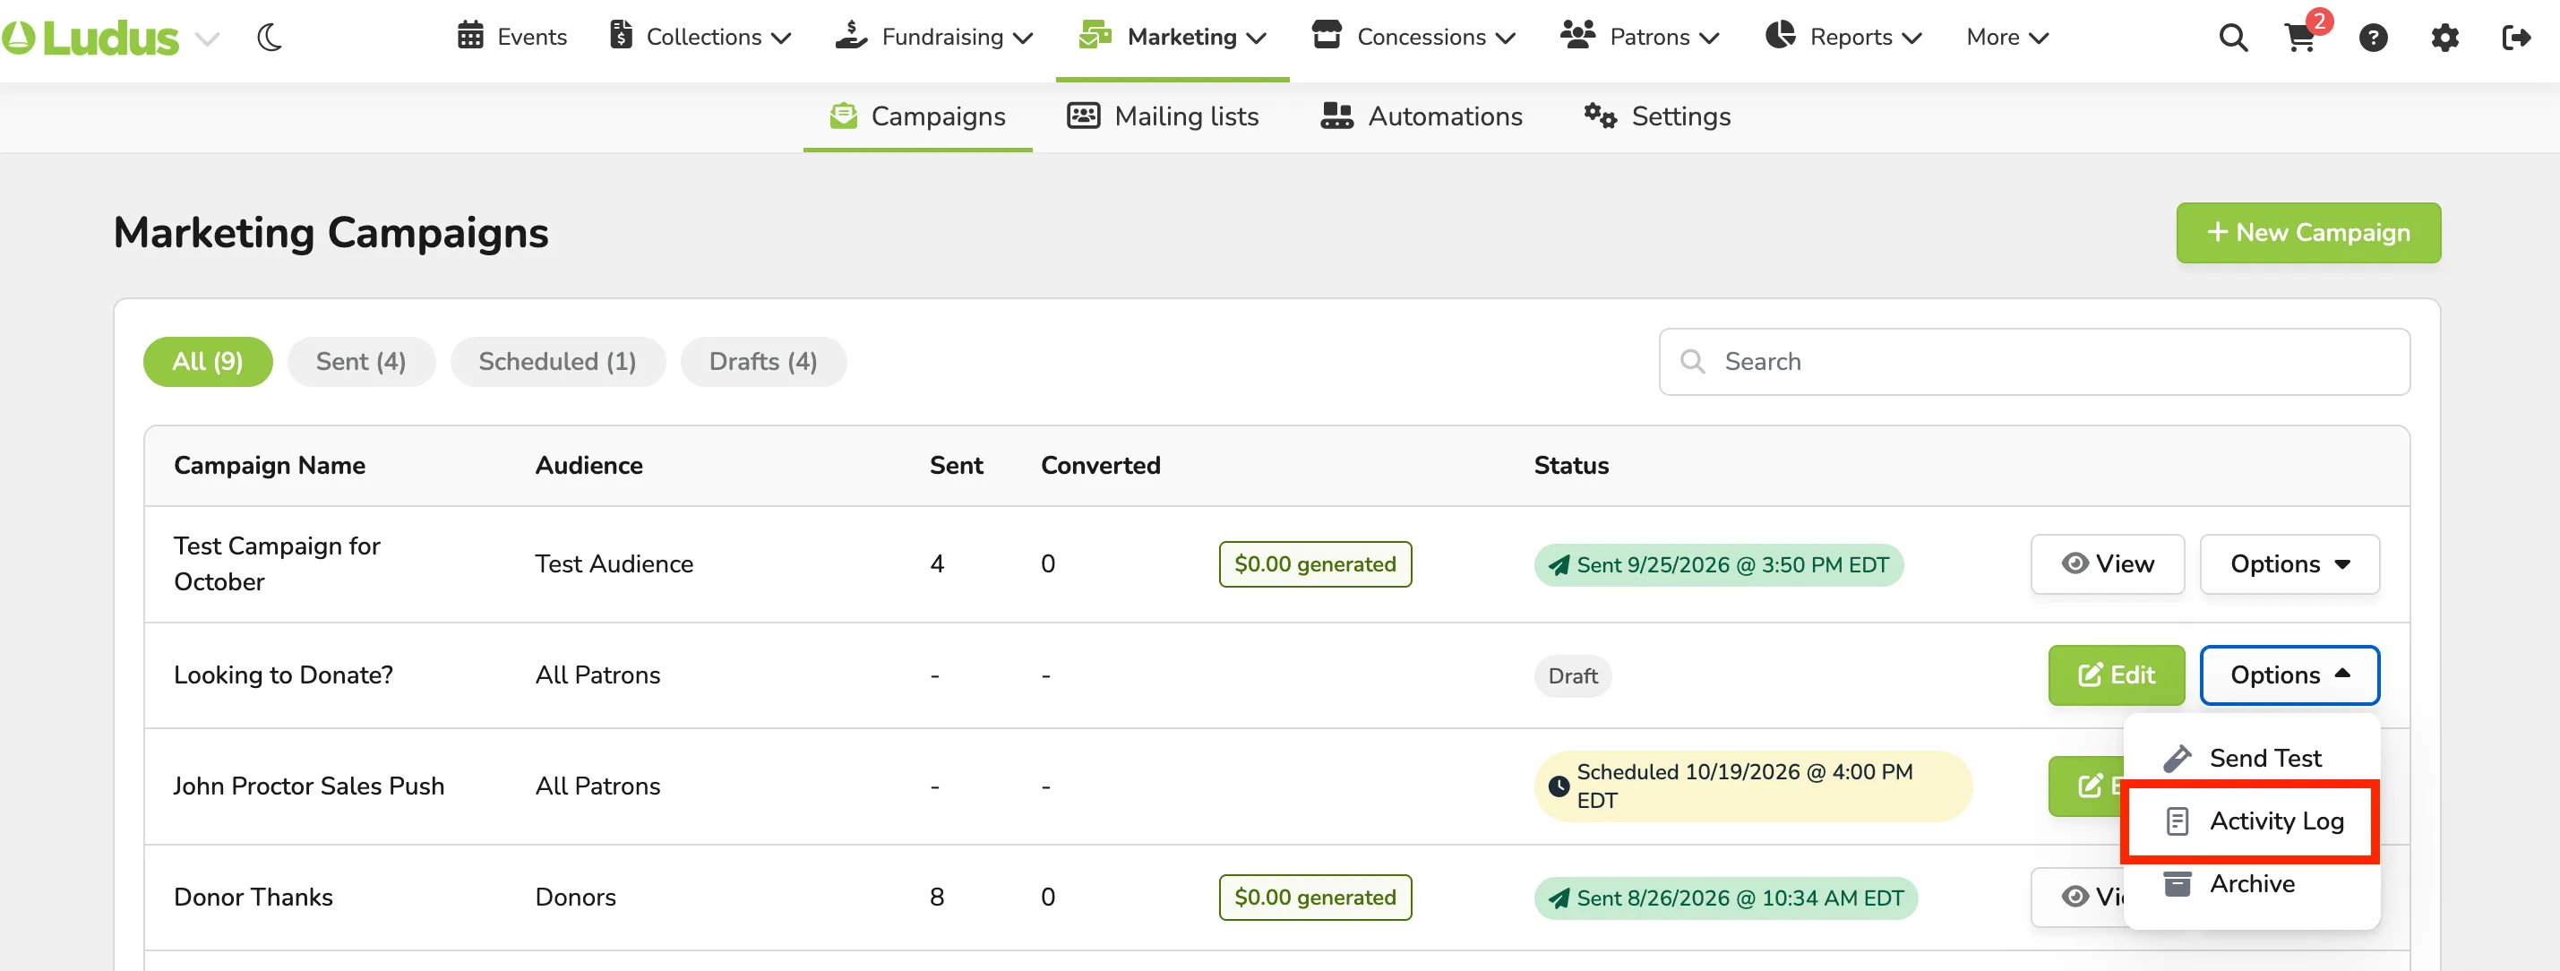The width and height of the screenshot is (2560, 971).
Task: Open Options for Test Campaign for October
Action: 2289,564
